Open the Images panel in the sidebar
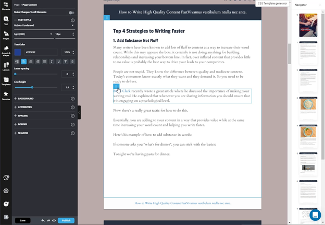Image resolution: width=325 pixels, height=225 pixels. coord(6,35)
